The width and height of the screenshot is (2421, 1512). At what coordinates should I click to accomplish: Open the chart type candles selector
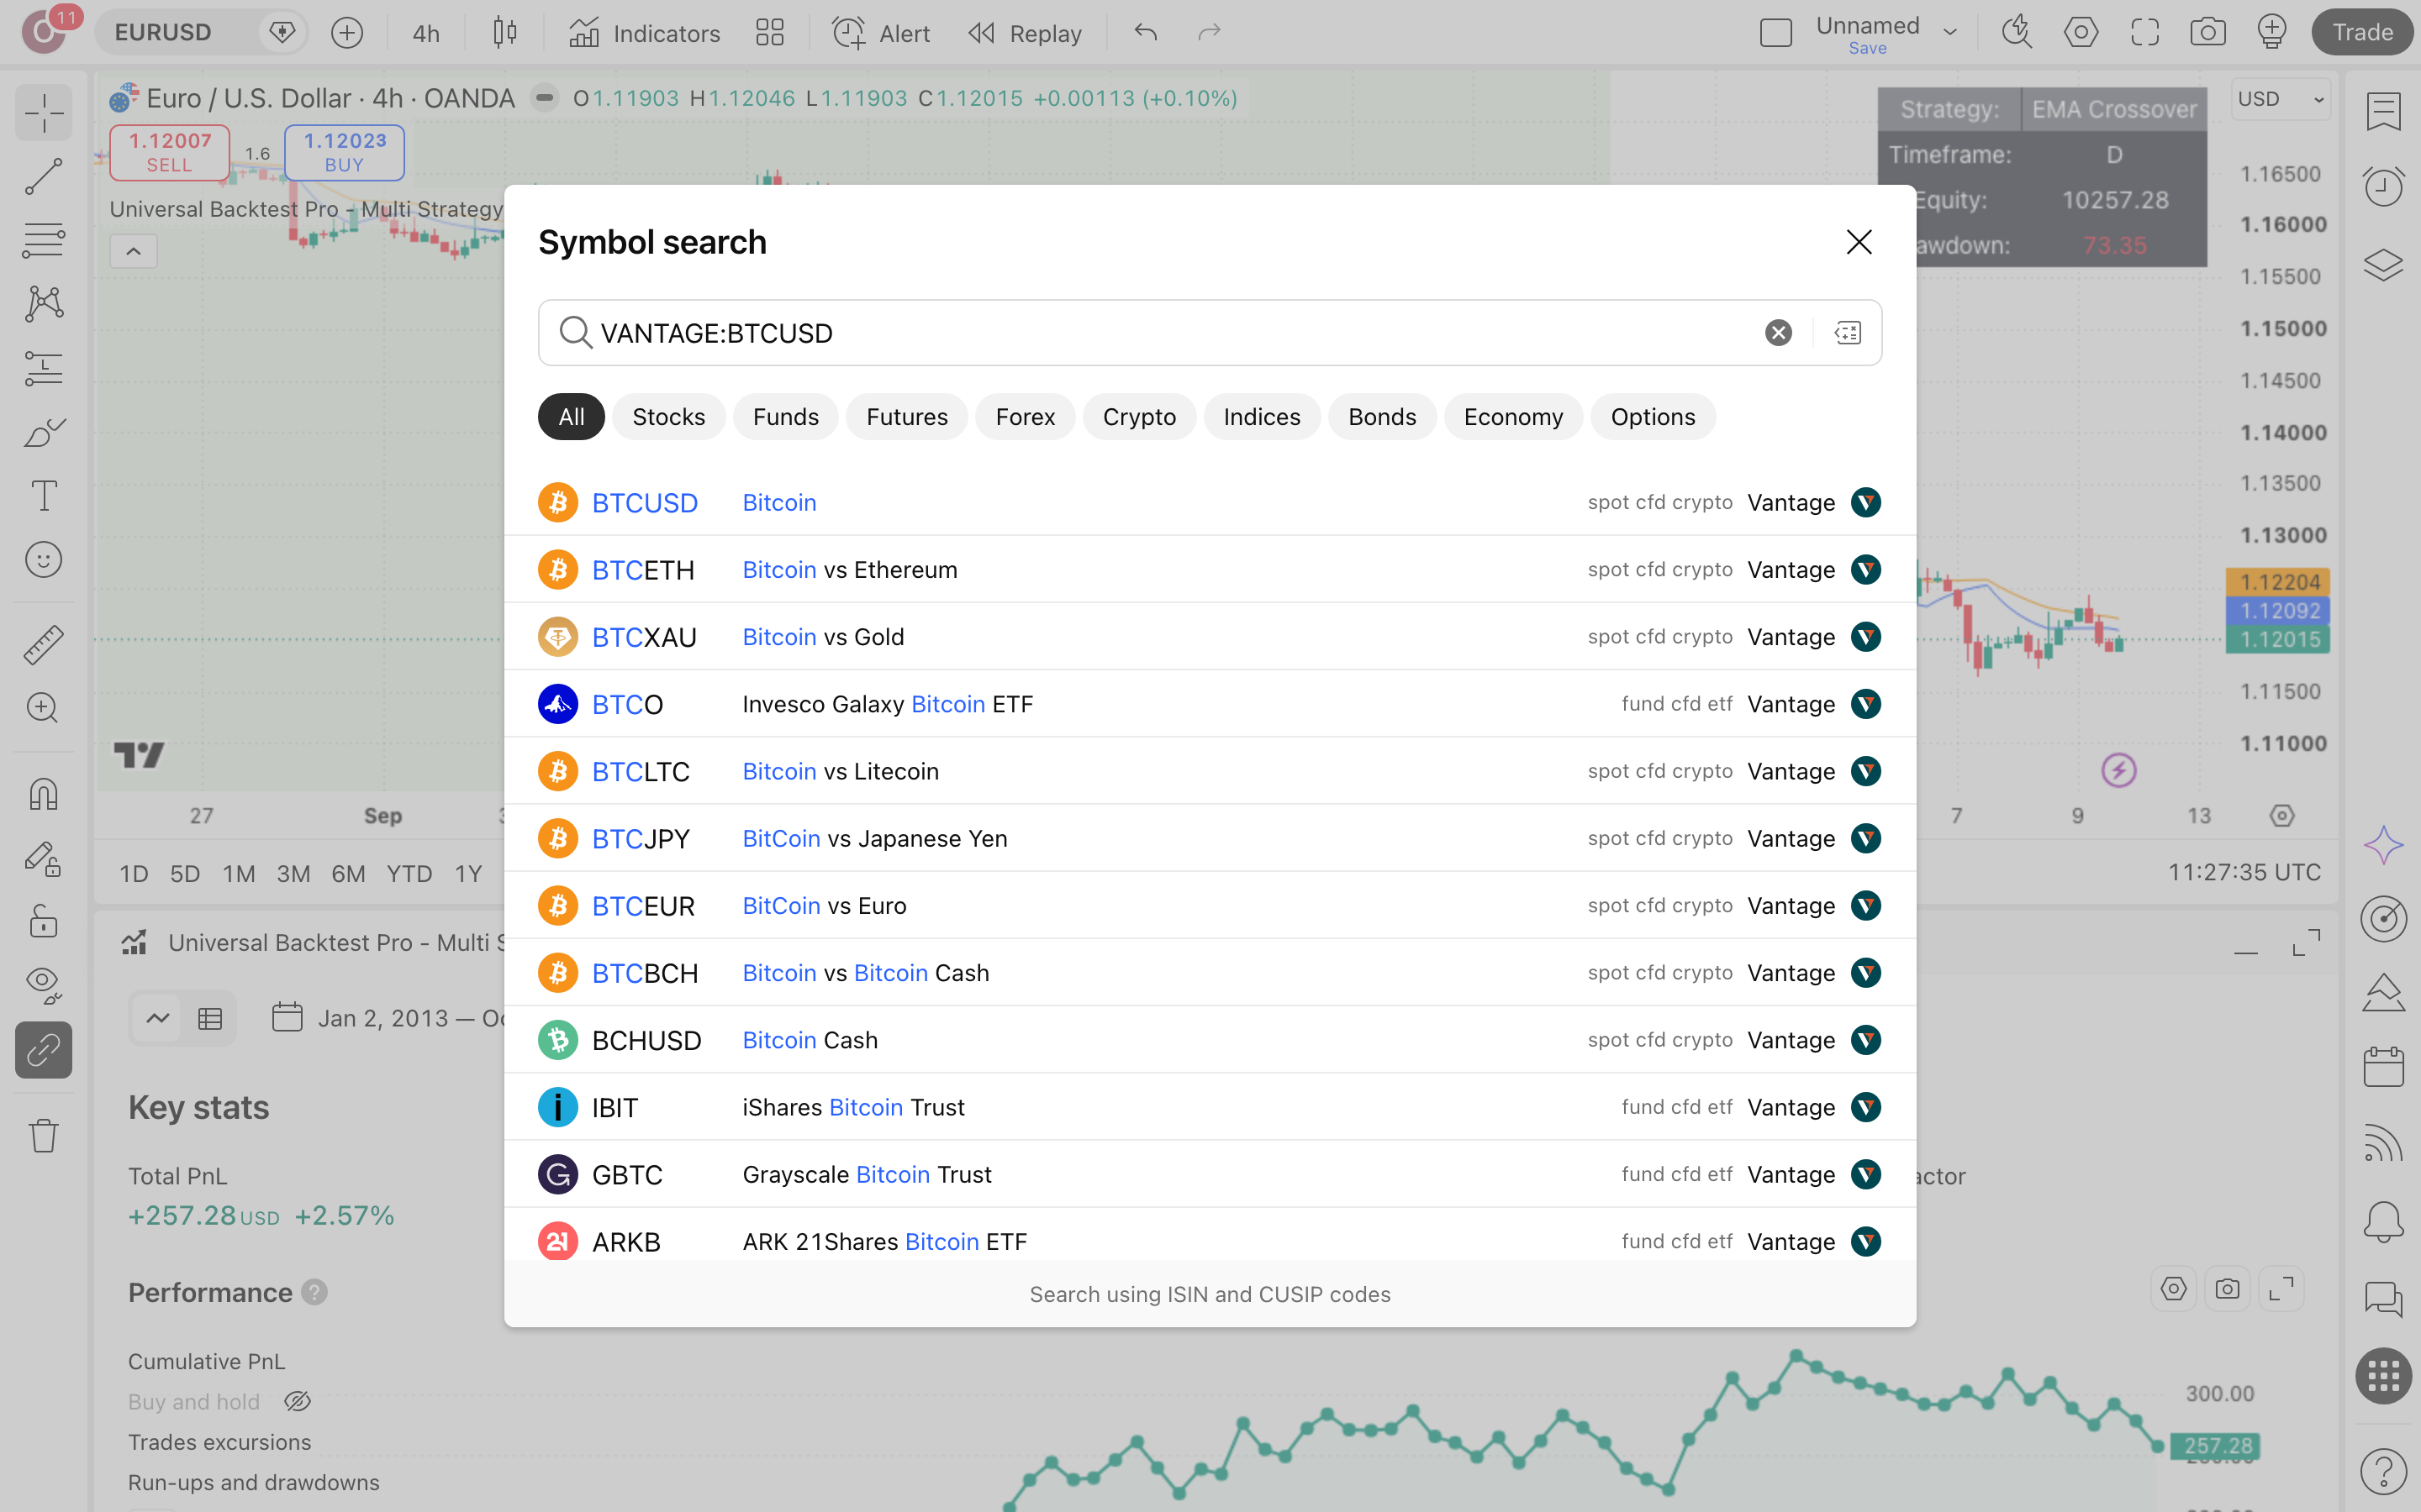tap(505, 33)
